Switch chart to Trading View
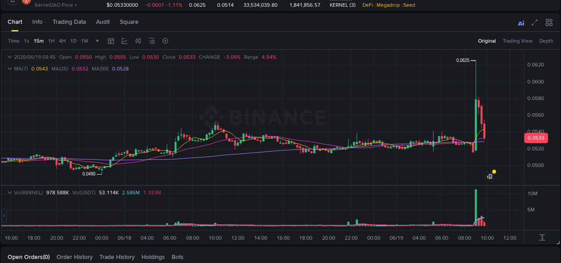The height and width of the screenshot is (263, 561). click(x=517, y=41)
